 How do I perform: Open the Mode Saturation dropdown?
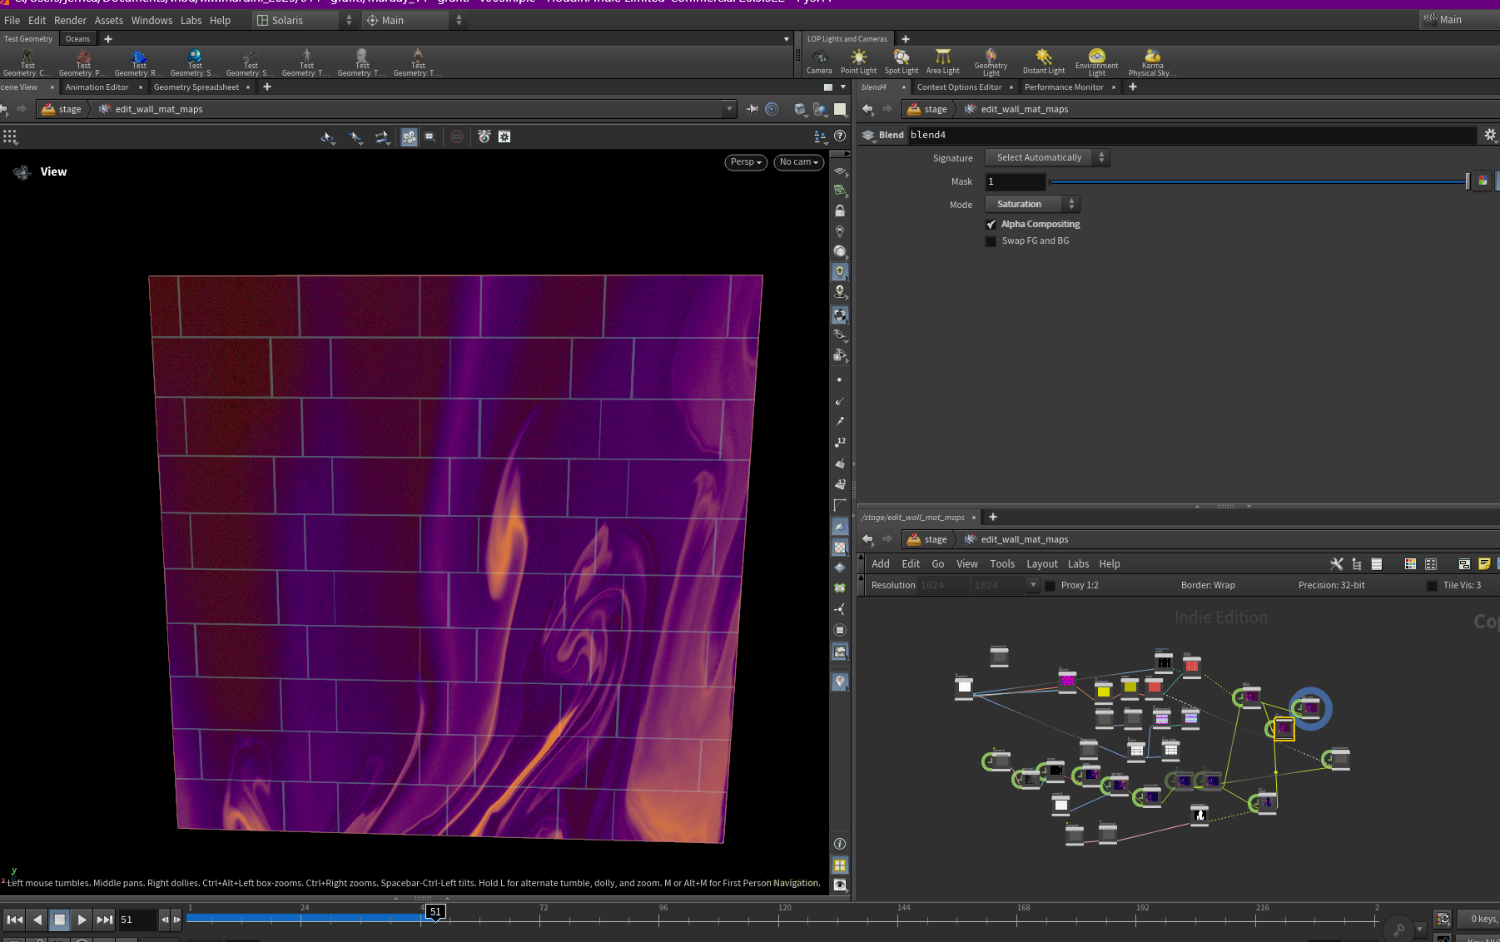1032,204
